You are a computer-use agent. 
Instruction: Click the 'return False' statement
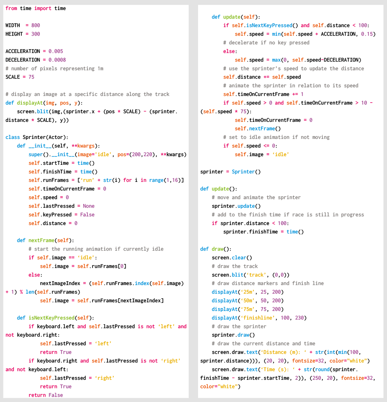[x=45, y=395]
